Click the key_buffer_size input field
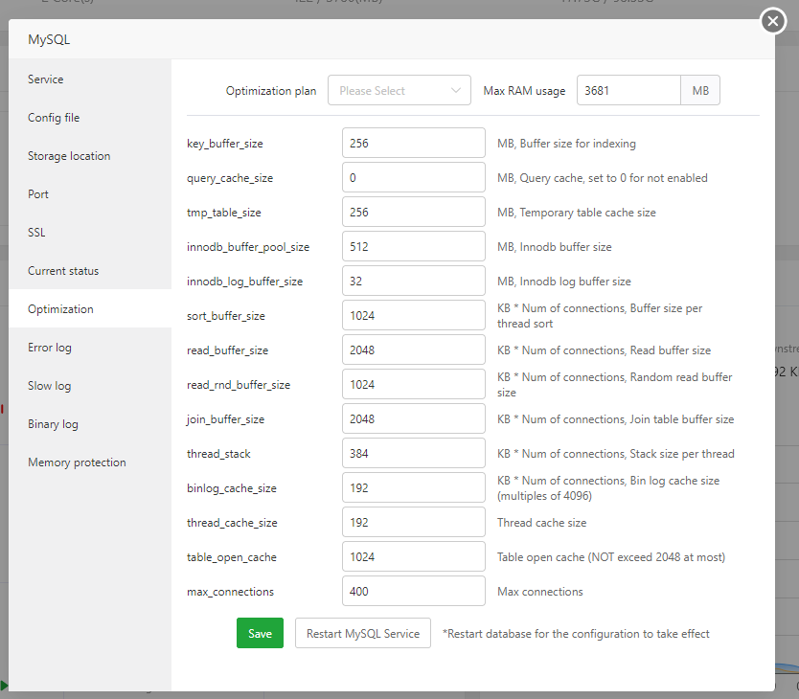The height and width of the screenshot is (699, 799). point(413,144)
